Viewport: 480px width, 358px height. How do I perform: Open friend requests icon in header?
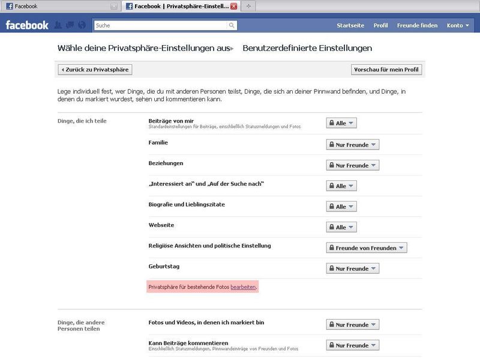(x=58, y=25)
